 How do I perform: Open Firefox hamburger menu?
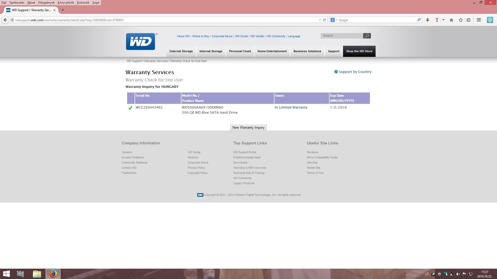pyautogui.click(x=479, y=20)
